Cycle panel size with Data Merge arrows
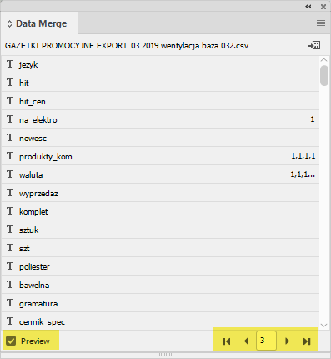Image resolution: width=331 pixels, height=359 pixels. (9, 23)
